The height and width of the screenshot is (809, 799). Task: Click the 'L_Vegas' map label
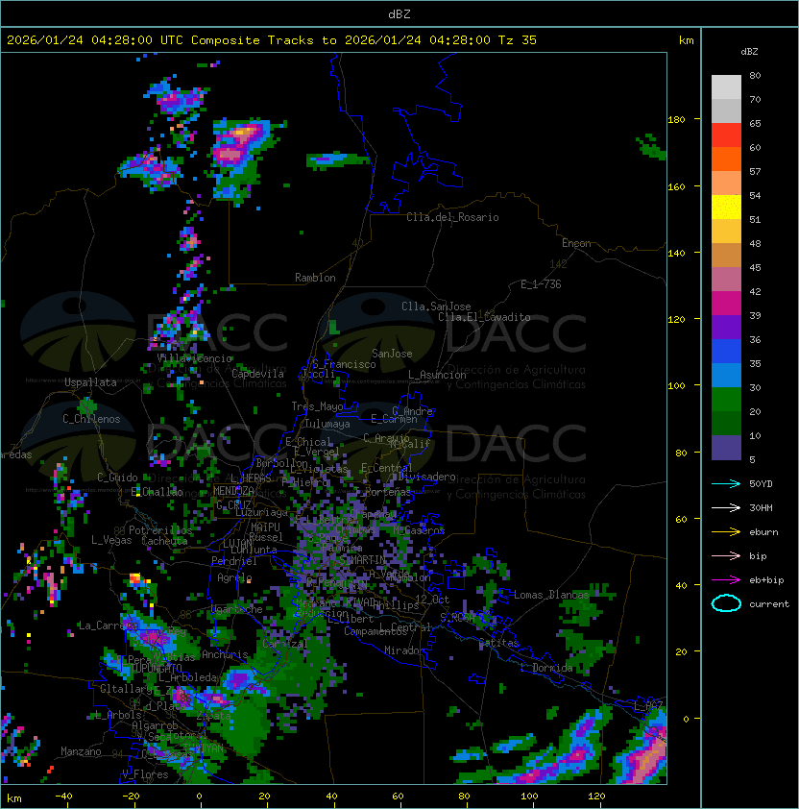tap(111, 540)
